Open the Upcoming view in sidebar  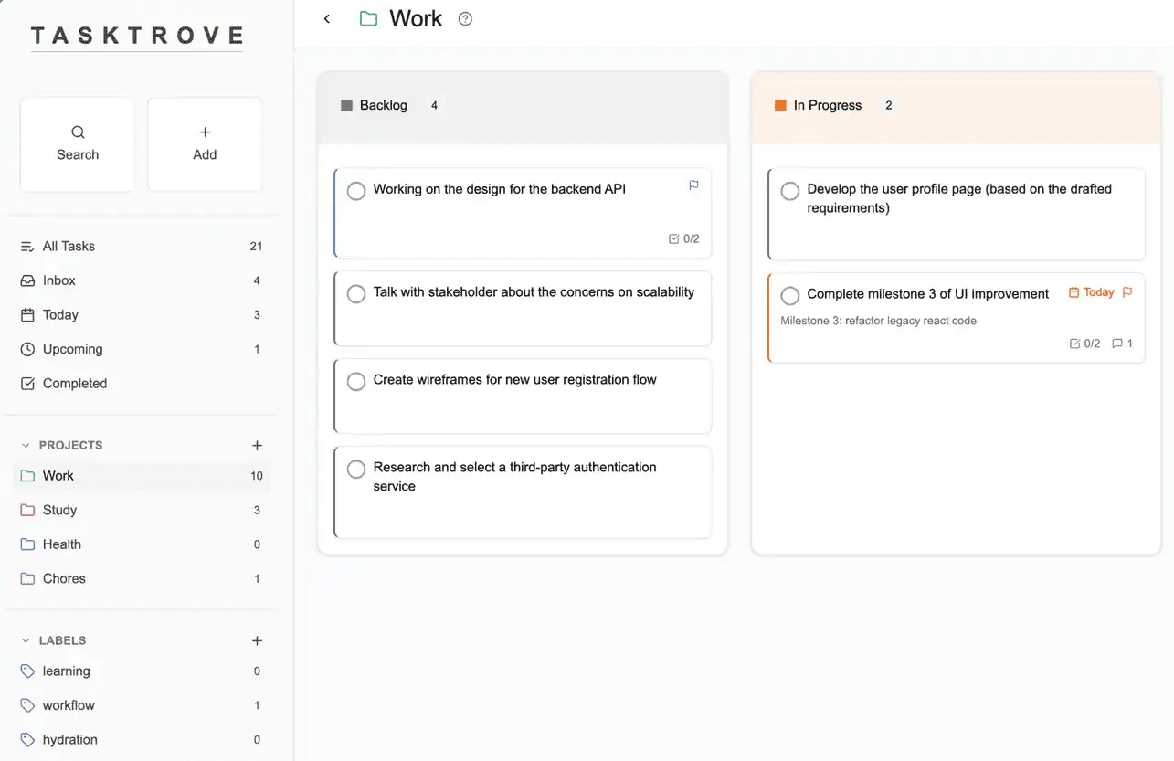(x=72, y=349)
